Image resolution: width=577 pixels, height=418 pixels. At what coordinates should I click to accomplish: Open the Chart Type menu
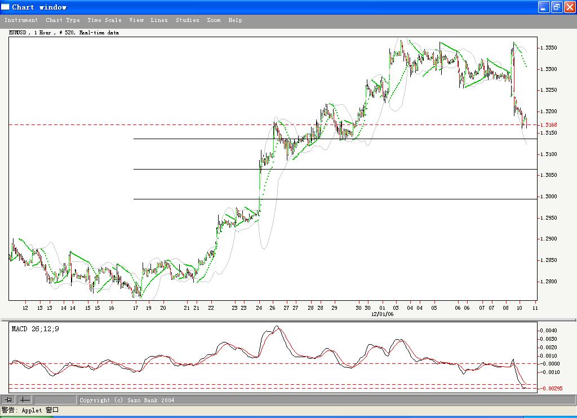click(63, 20)
